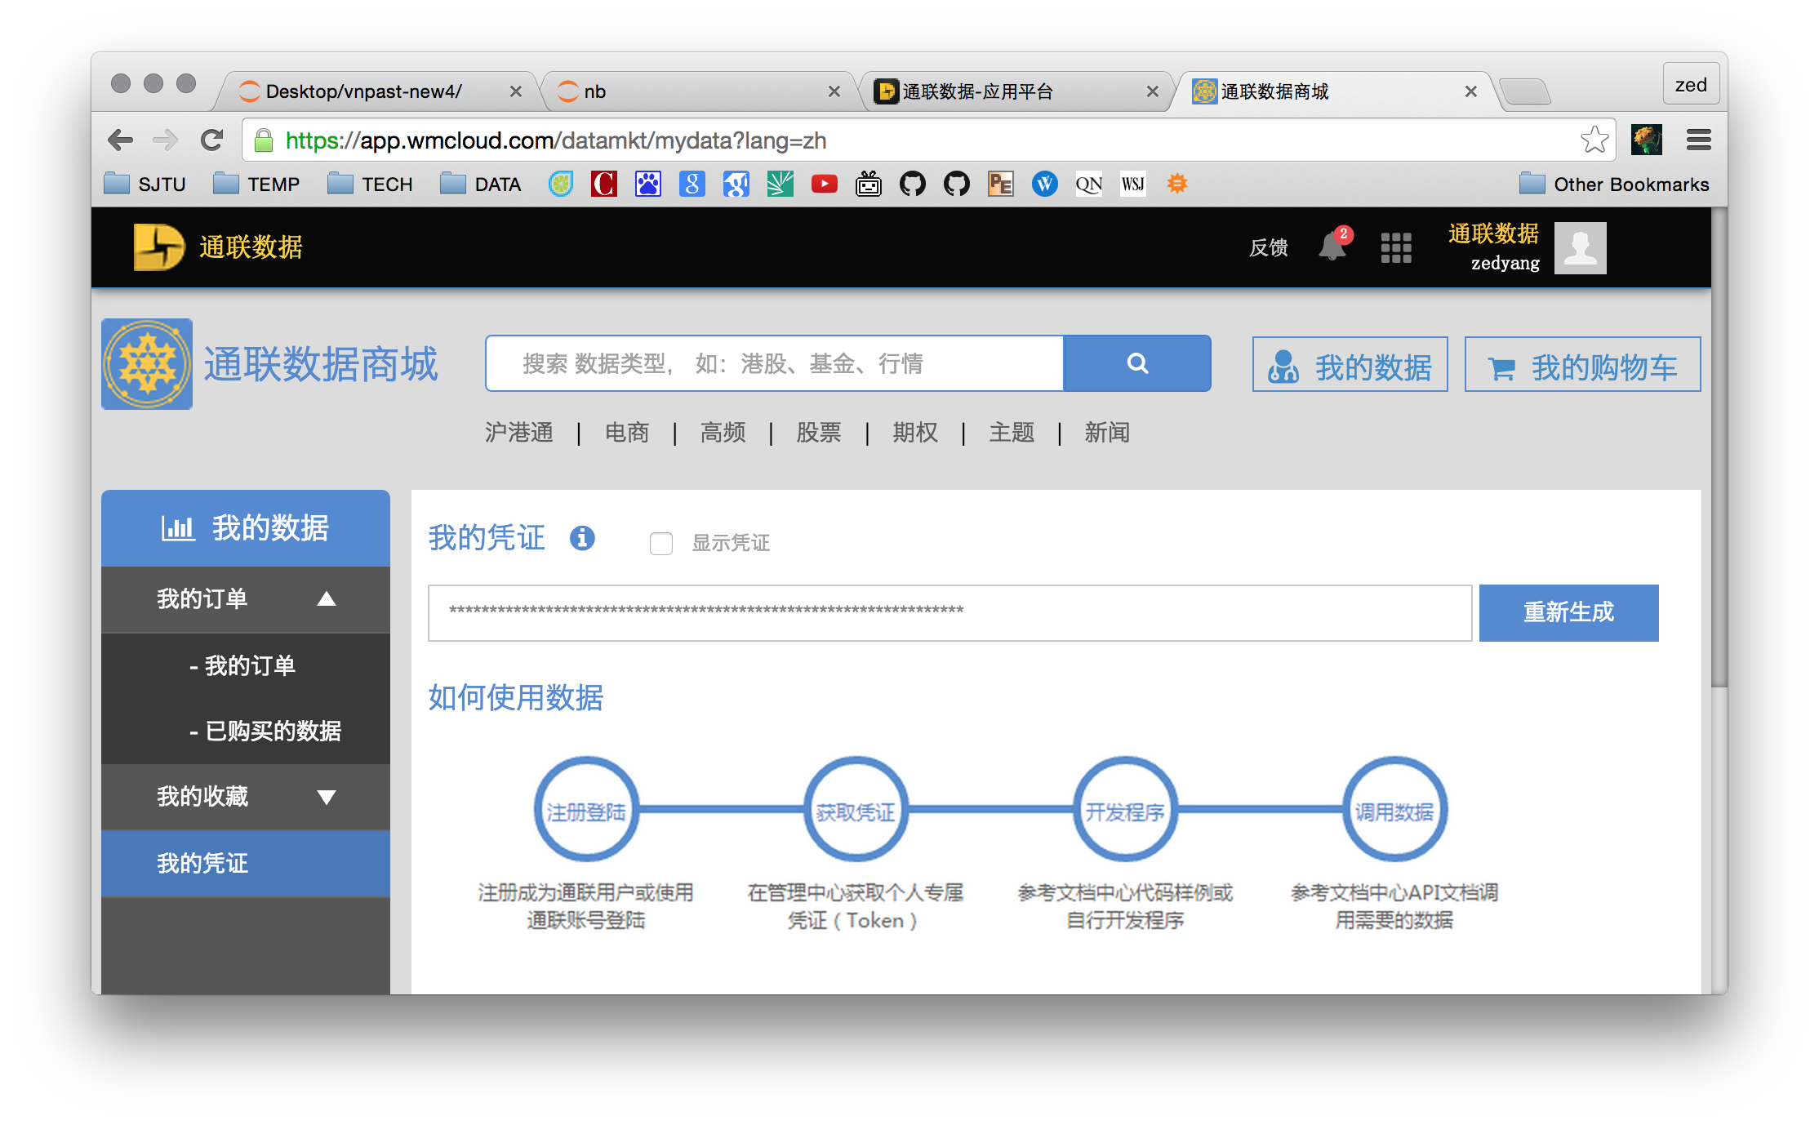Click the 重新生成 button
Screen dimensions: 1819x1125
click(x=1568, y=612)
